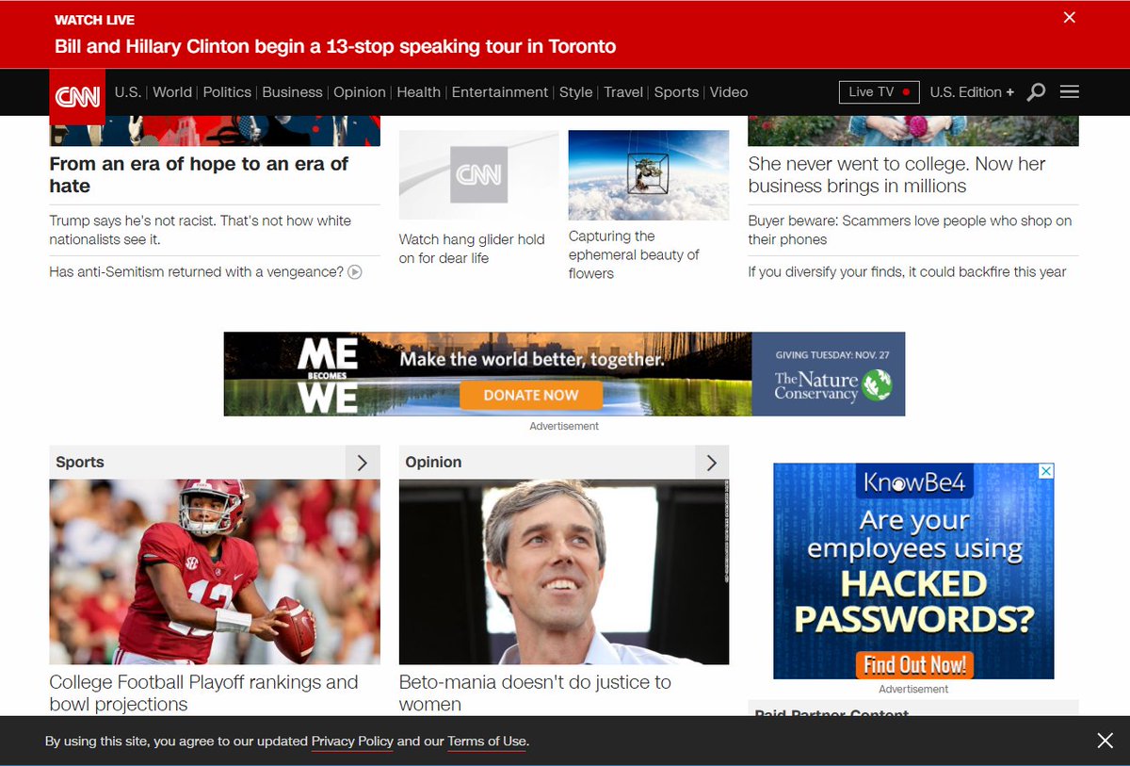Open the U.S. menu section
Viewport: 1130px width, 766px height.
(x=127, y=92)
